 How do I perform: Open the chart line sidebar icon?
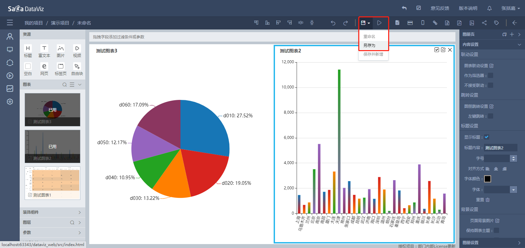10,88
